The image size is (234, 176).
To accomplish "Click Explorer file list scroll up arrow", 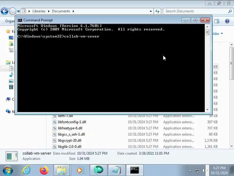I will 231,45.
